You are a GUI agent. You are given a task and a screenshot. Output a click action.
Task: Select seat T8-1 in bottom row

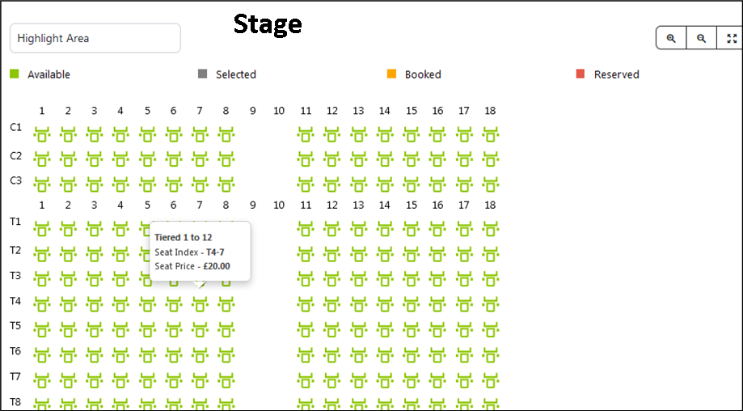(42, 404)
